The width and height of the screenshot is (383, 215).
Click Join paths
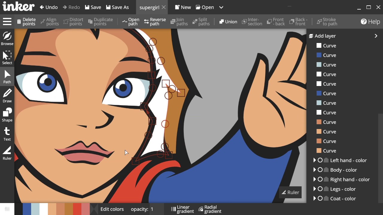[x=179, y=21]
